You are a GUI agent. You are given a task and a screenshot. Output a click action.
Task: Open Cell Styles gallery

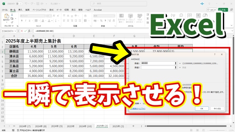(140, 18)
